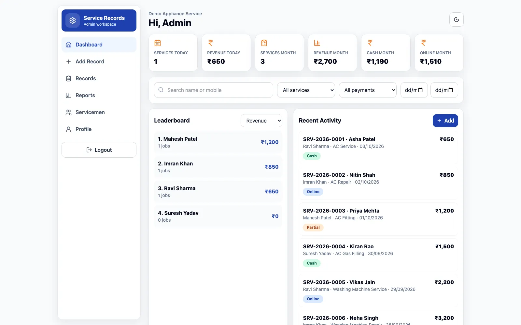Click the calendar icon on Services Today card

[x=158, y=43]
